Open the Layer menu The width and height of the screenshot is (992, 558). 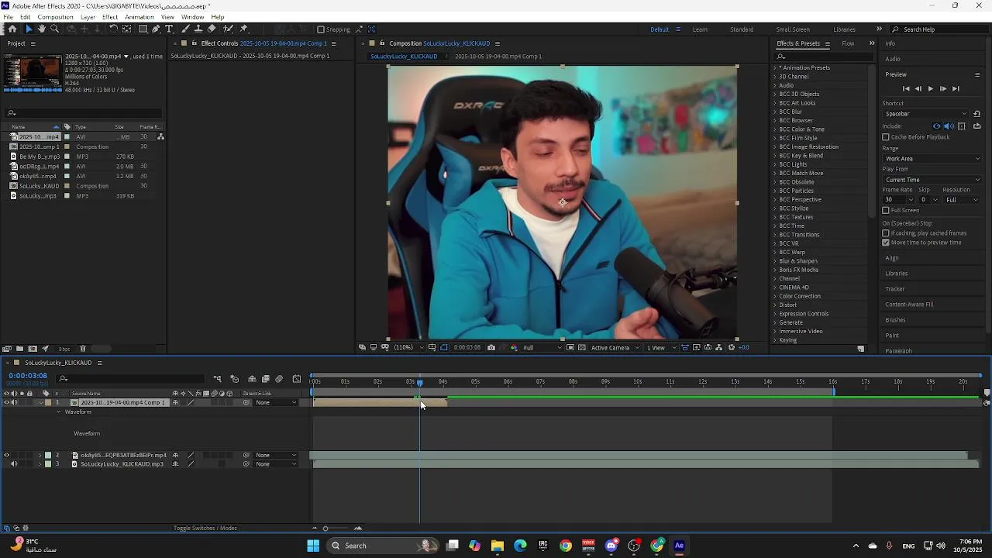pyautogui.click(x=88, y=17)
